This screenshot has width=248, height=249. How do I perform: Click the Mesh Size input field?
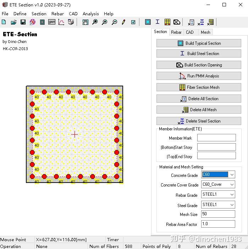coord(218,214)
